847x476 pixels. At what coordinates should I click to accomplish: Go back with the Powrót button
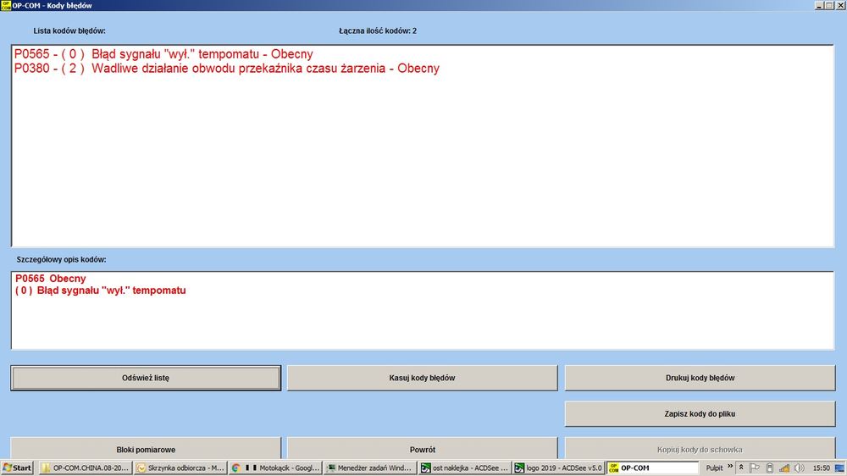(422, 448)
